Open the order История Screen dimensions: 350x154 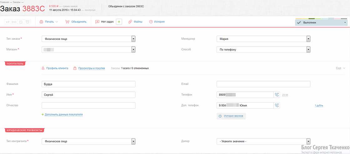point(157,22)
